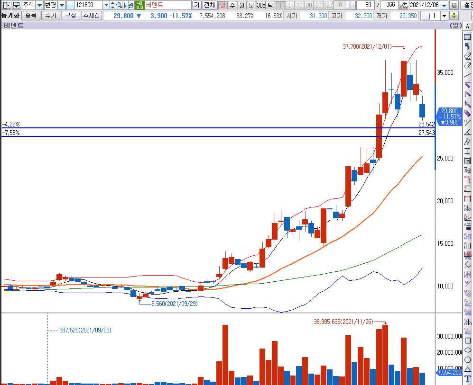Click the 관 watchlist button
This screenshot has width=473, height=385.
tap(131, 5)
